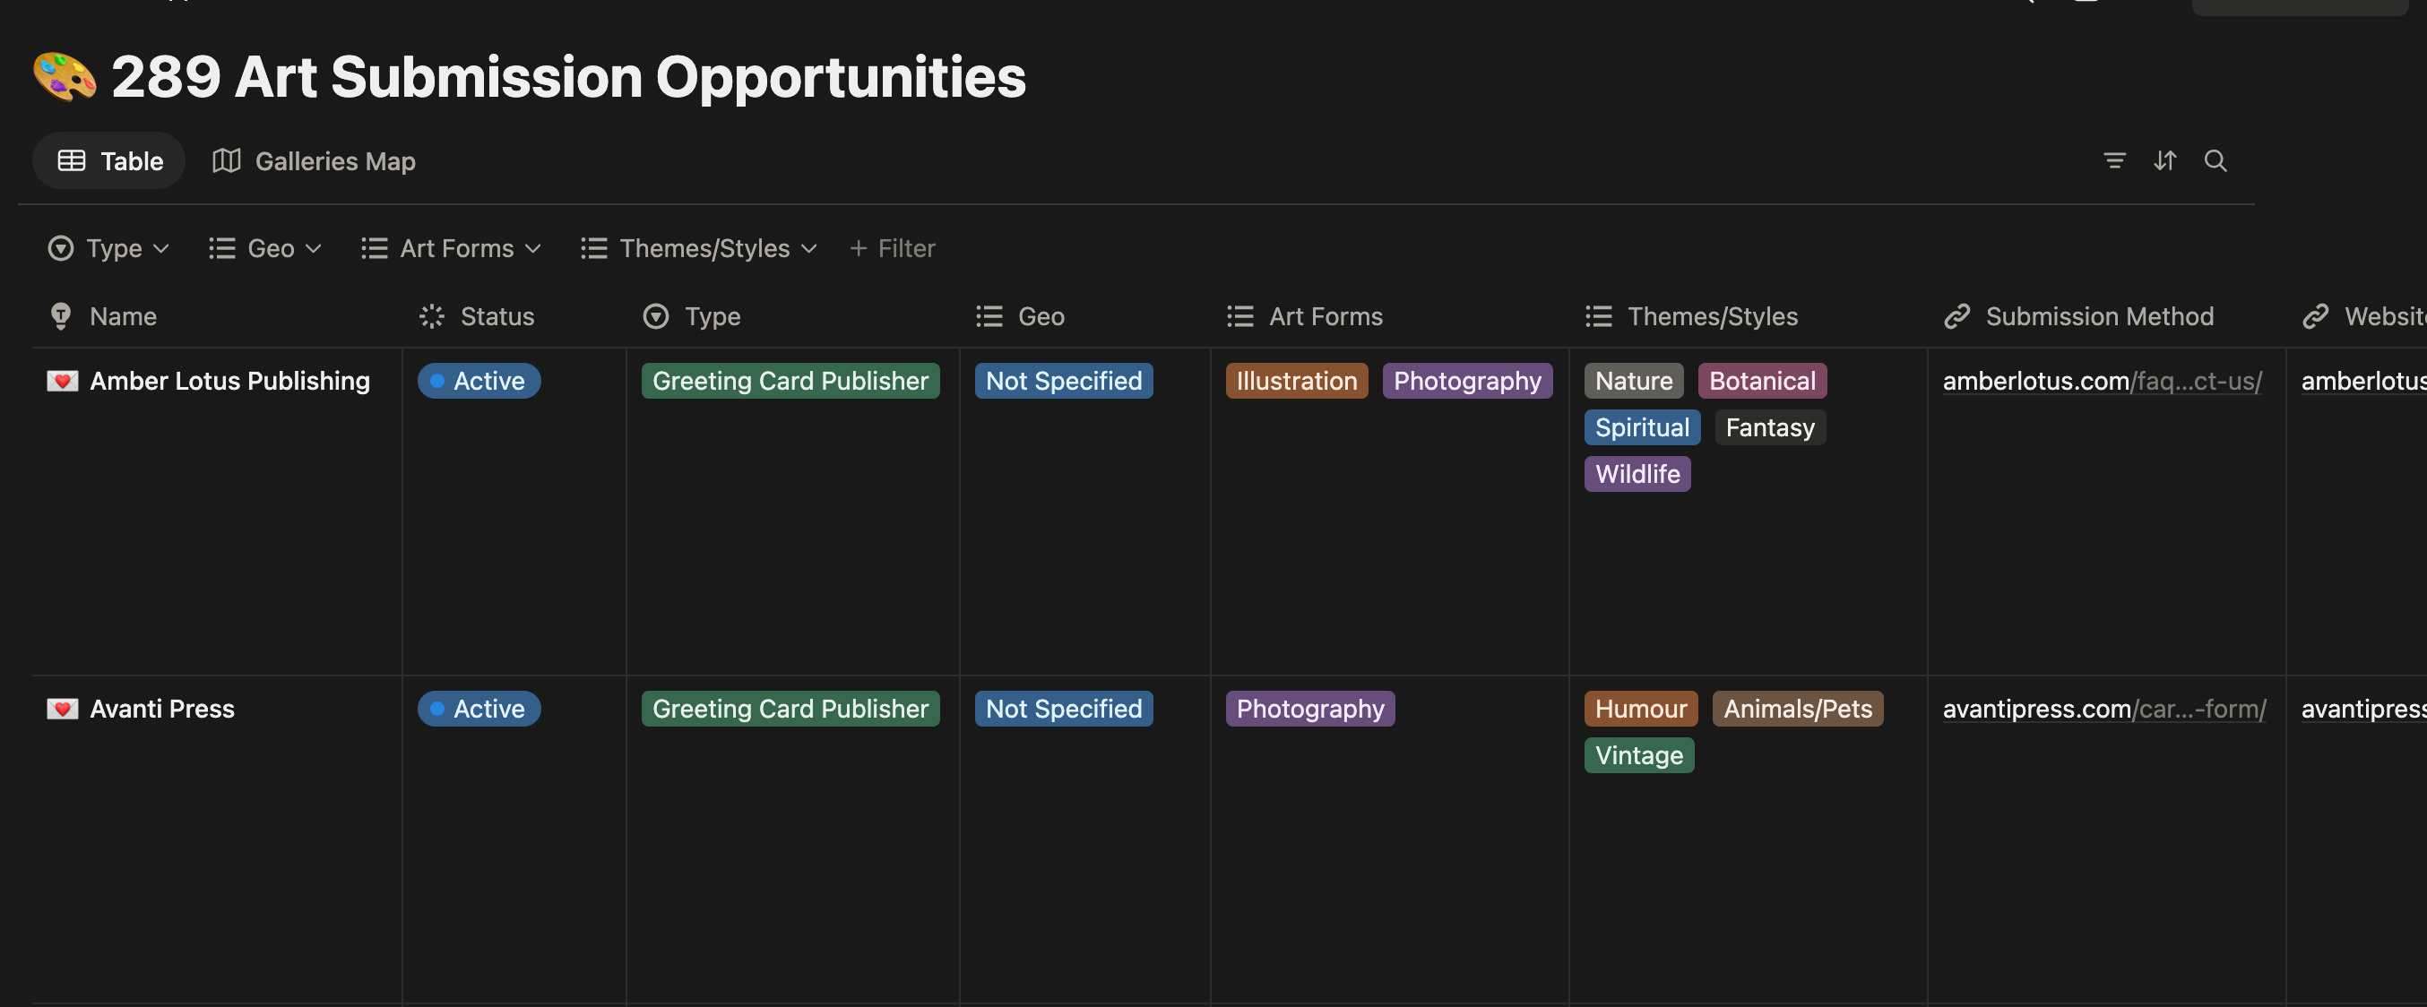Open amberlotus.com submission method link
Image resolution: width=2427 pixels, height=1007 pixels.
[2102, 381]
